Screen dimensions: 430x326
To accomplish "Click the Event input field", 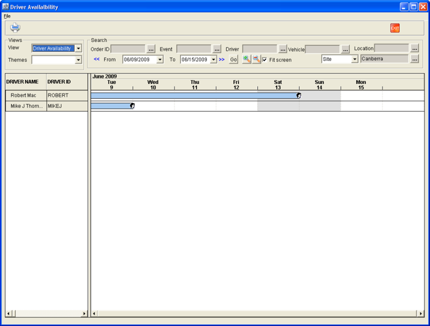I will pos(194,49).
